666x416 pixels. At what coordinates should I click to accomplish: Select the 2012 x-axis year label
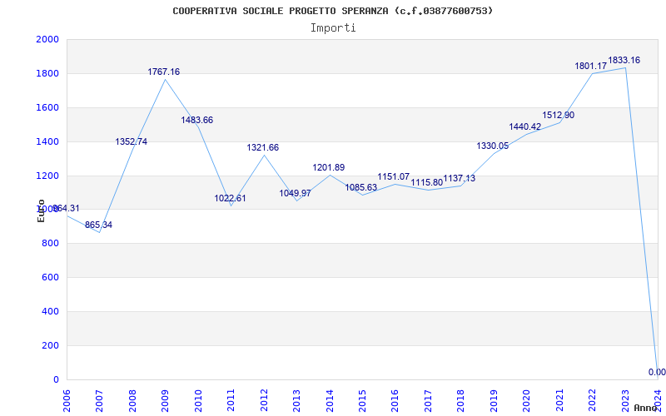click(x=264, y=399)
